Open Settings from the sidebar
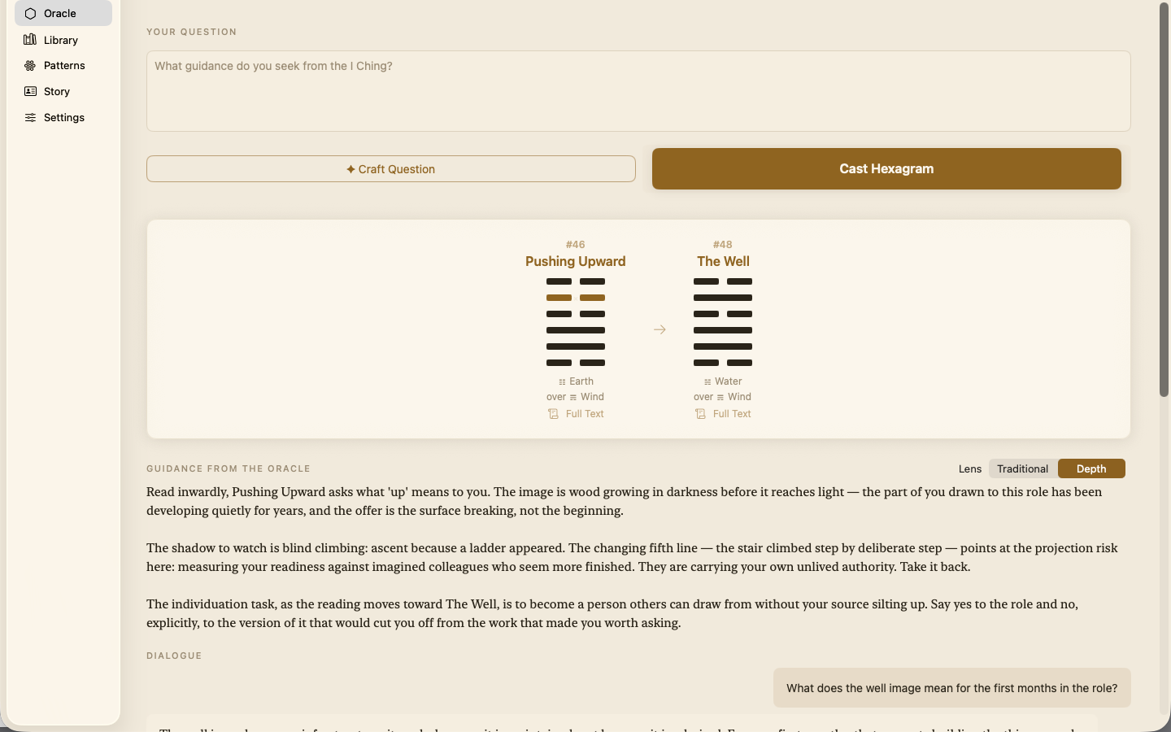The height and width of the screenshot is (732, 1171). tap(63, 117)
